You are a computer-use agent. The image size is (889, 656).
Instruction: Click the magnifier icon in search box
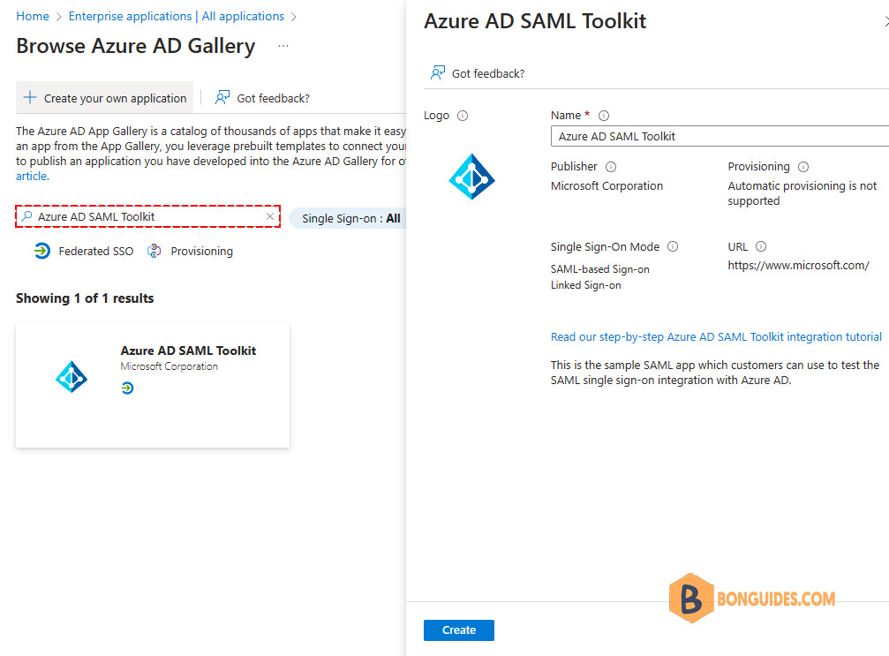click(x=26, y=216)
